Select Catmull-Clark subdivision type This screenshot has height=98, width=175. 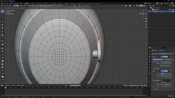157,59
